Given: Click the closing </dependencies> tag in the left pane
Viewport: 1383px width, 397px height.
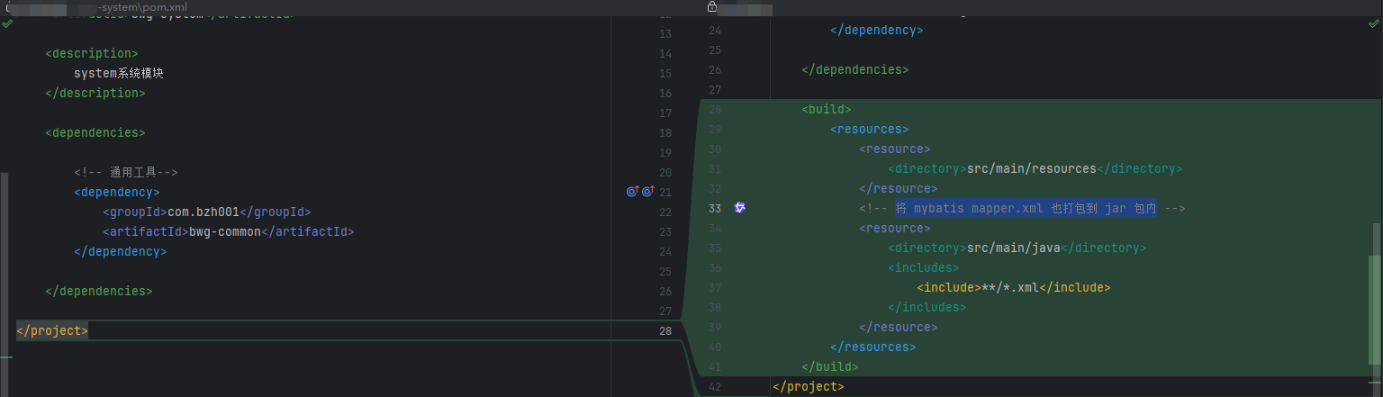Looking at the screenshot, I should 99,292.
